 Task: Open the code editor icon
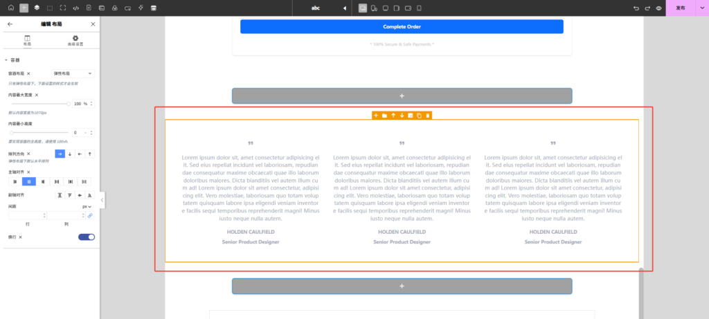click(x=75, y=8)
